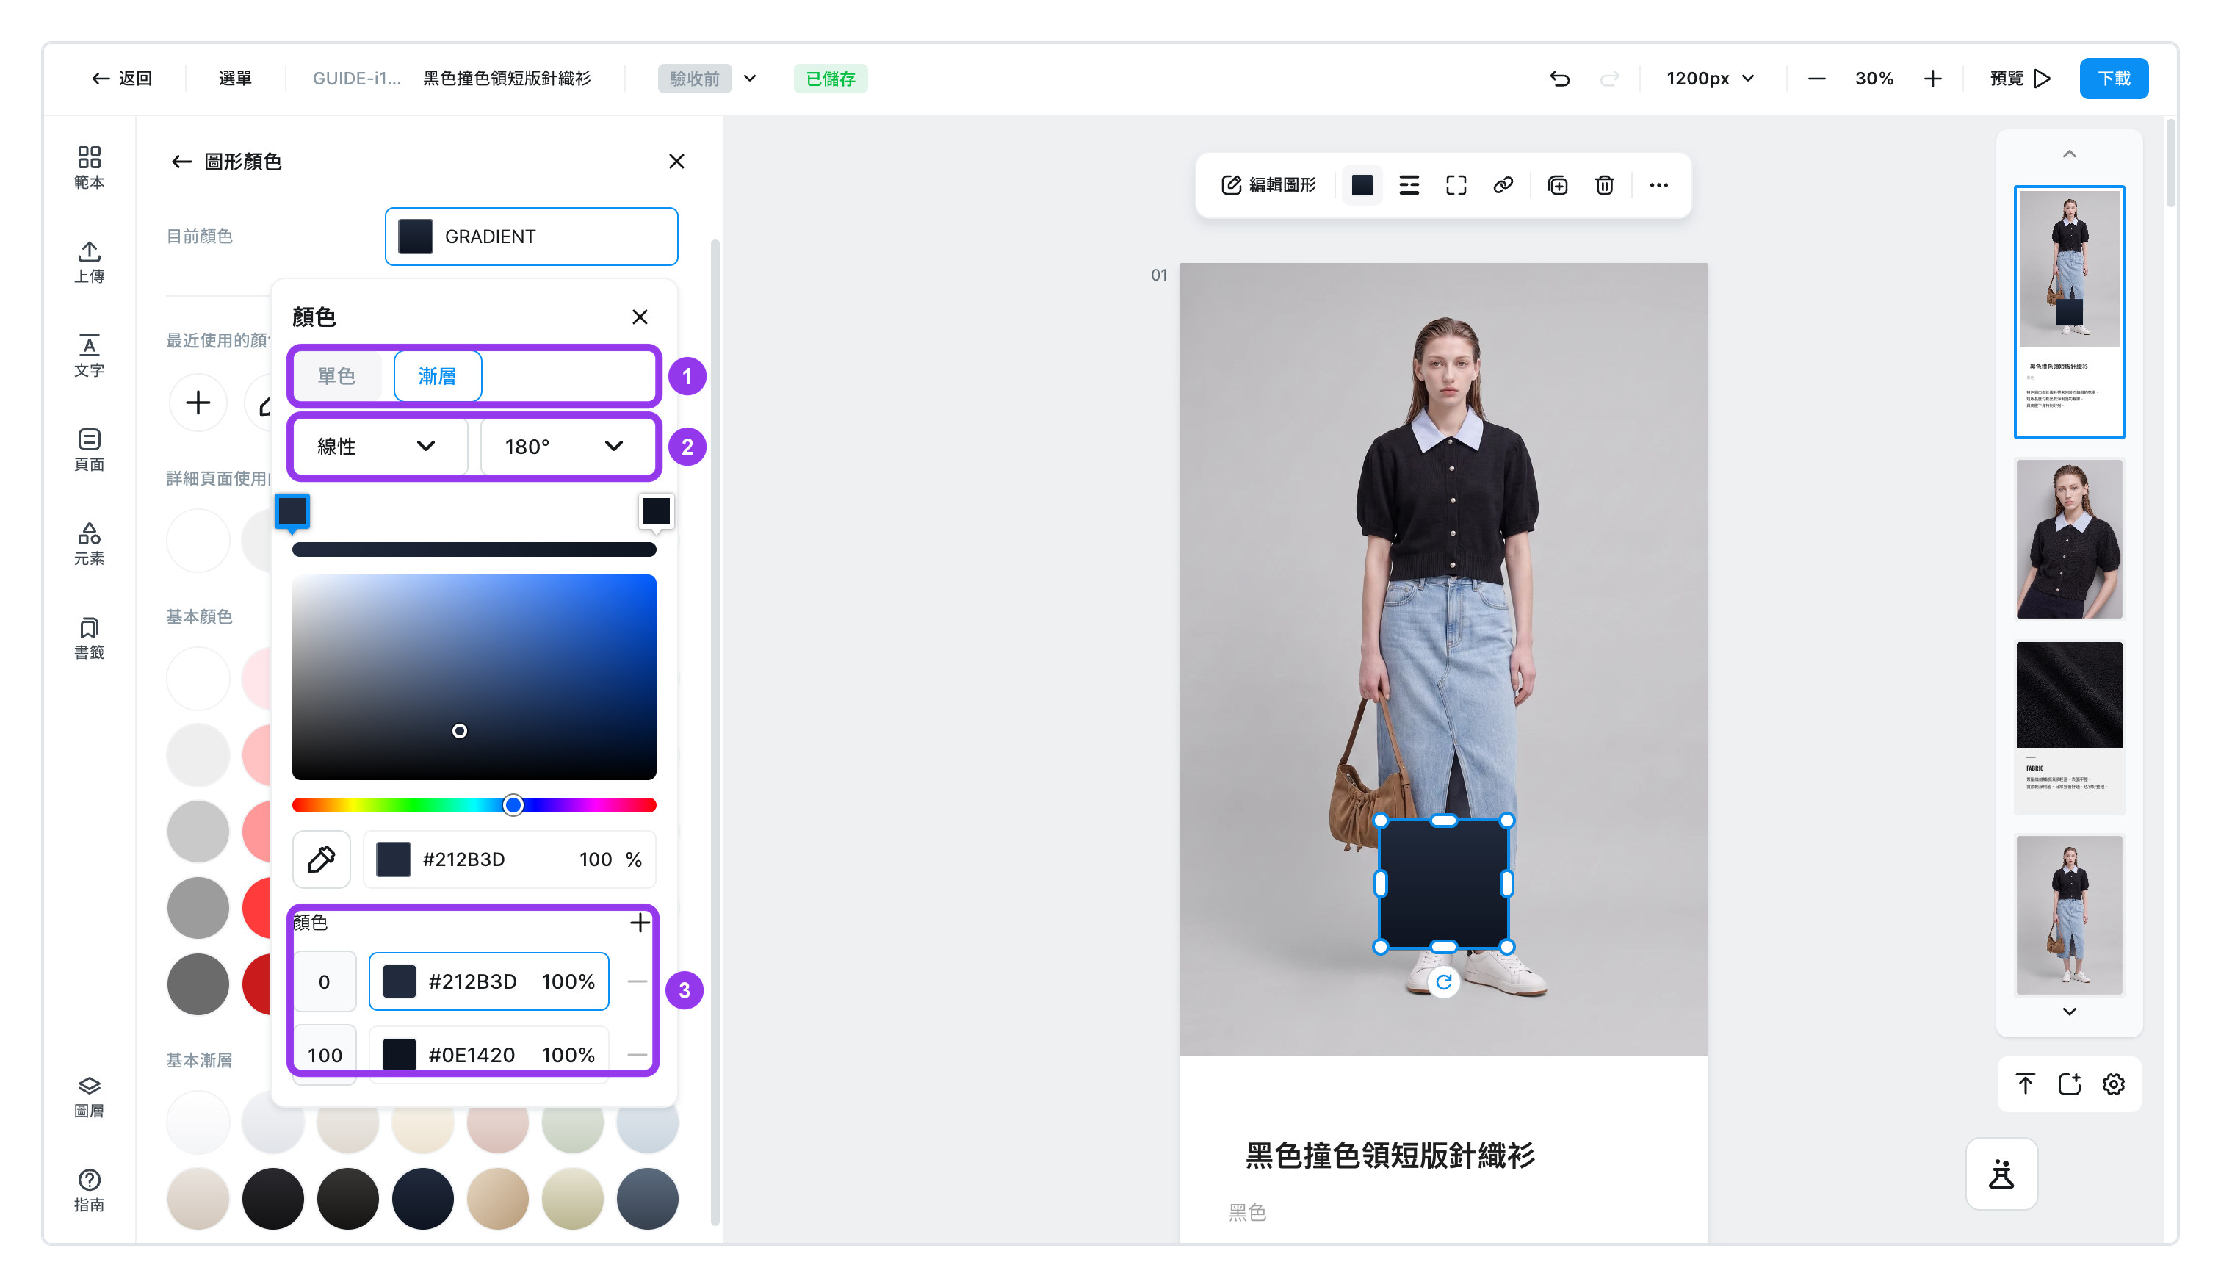Click the duplicate icon in the shape toolbar
The height and width of the screenshot is (1287, 2221).
click(x=1557, y=185)
